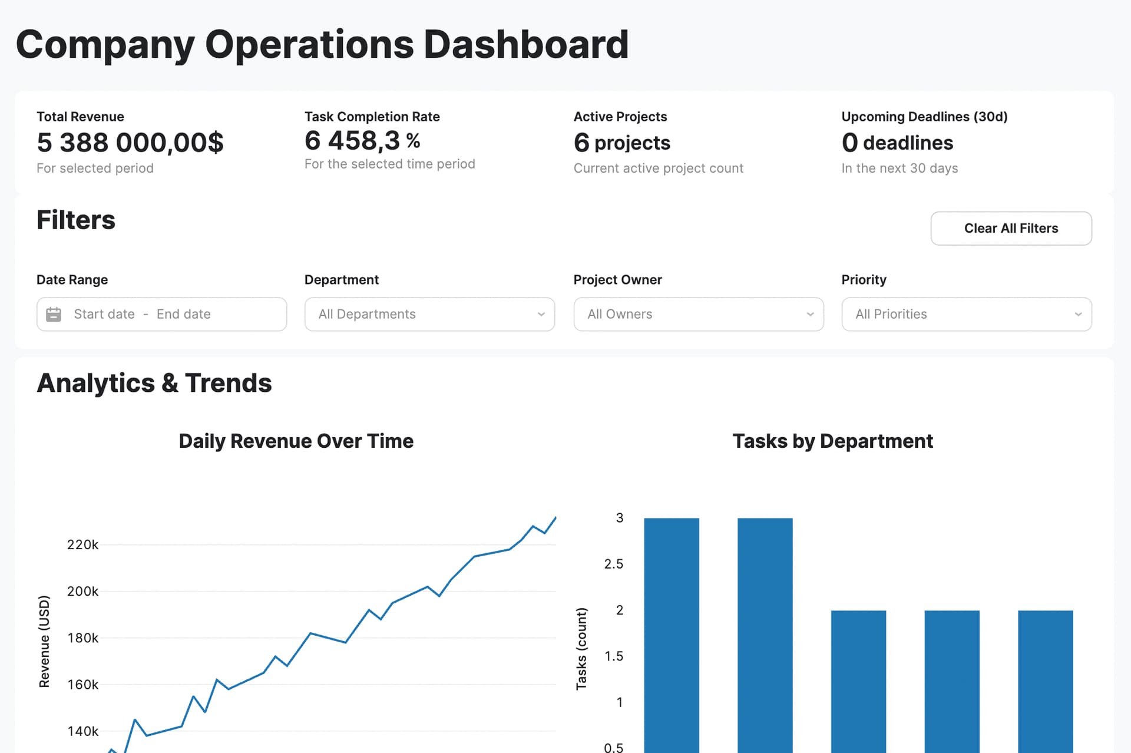Viewport: 1131px width, 753px height.
Task: Click the Total Revenue value
Action: coord(130,143)
